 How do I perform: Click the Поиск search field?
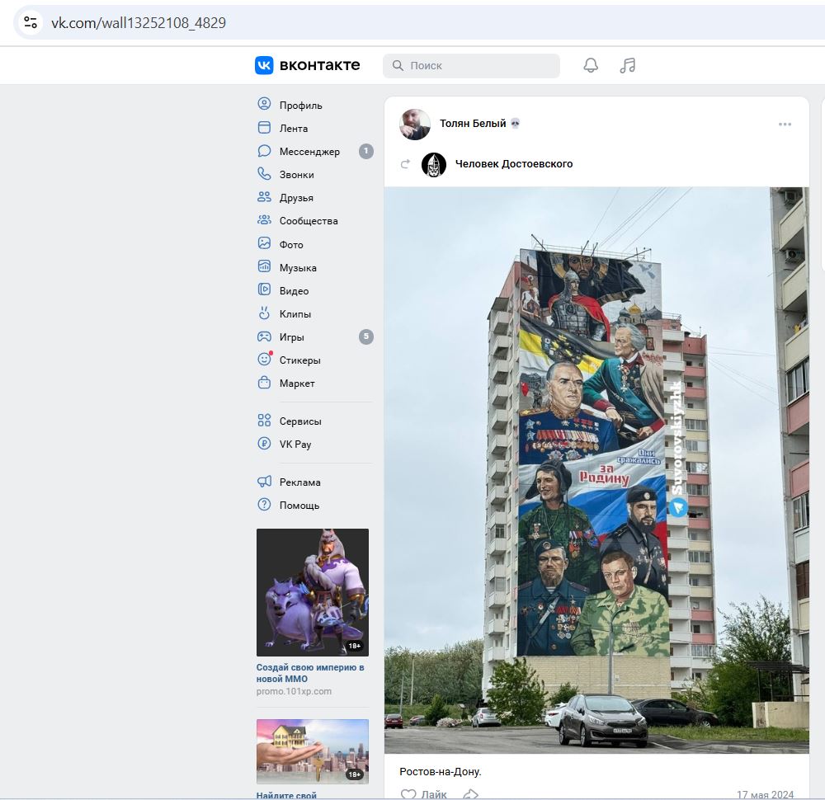(471, 66)
